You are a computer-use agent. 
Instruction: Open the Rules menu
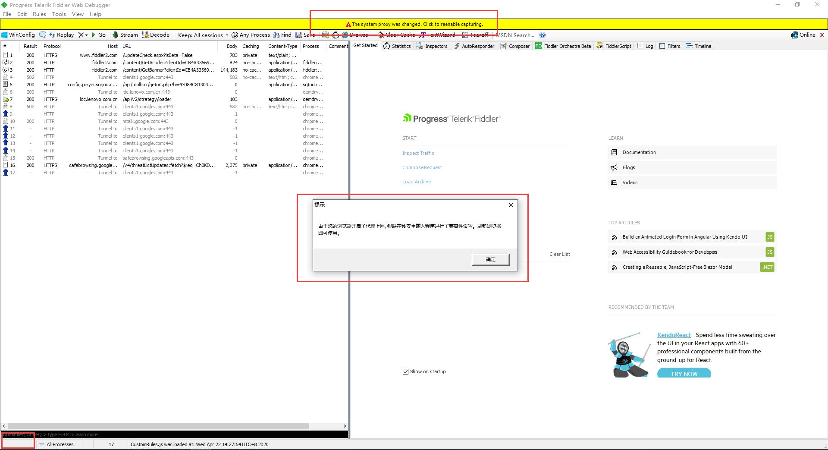point(39,14)
